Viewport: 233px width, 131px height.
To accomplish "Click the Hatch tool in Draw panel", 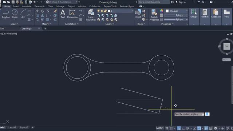I will click(x=29, y=20).
